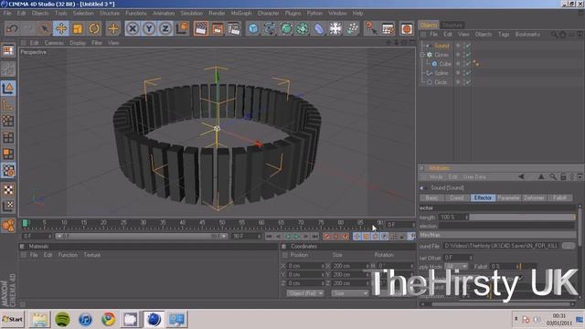Switch to the Falloff tab in Attributes
The image size is (585, 329).
(x=559, y=197)
